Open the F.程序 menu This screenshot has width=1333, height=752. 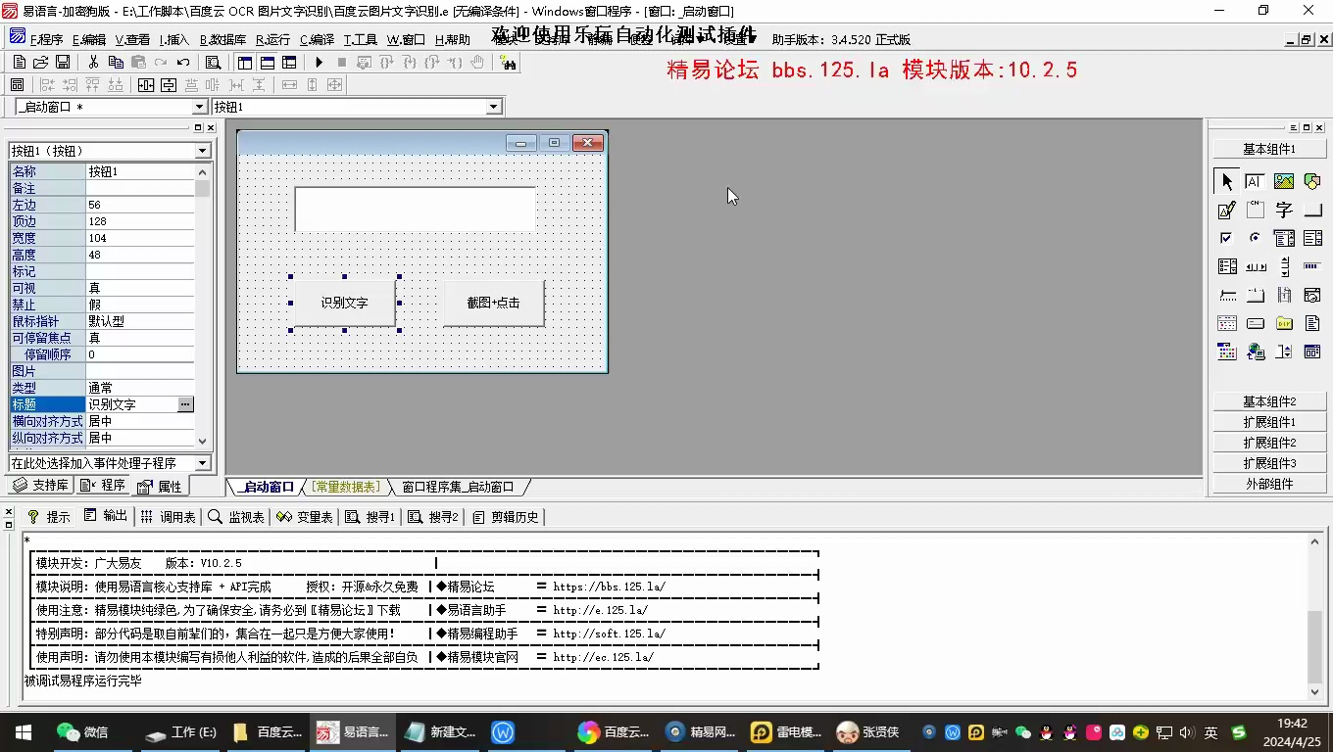(46, 40)
